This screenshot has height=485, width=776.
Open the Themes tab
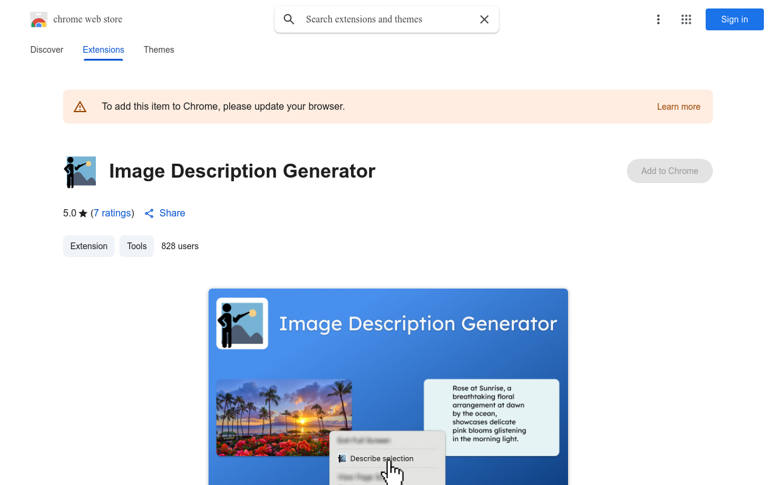(x=159, y=50)
